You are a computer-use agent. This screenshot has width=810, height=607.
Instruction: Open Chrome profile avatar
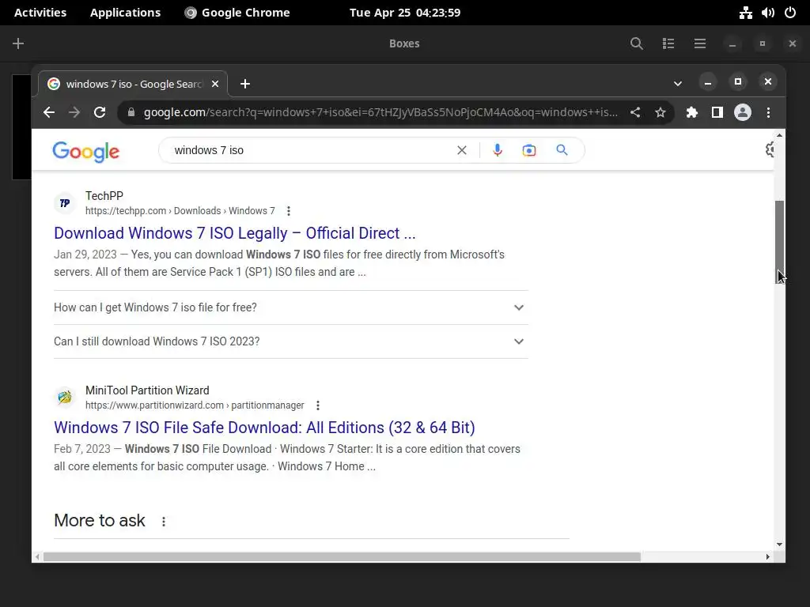pos(743,112)
